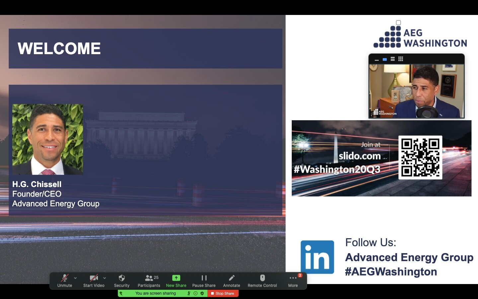Open the Security shield menu

tap(122, 281)
